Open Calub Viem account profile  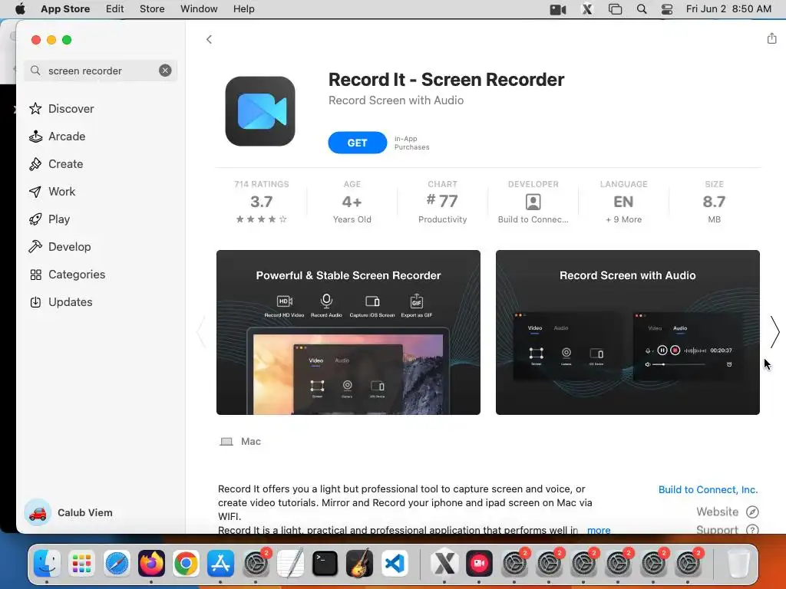69,512
